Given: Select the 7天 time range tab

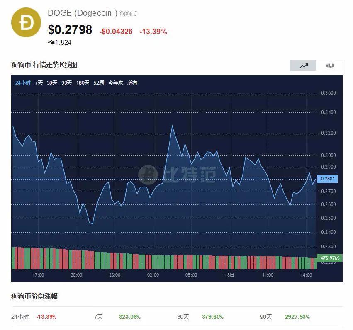Looking at the screenshot, I should click(39, 83).
